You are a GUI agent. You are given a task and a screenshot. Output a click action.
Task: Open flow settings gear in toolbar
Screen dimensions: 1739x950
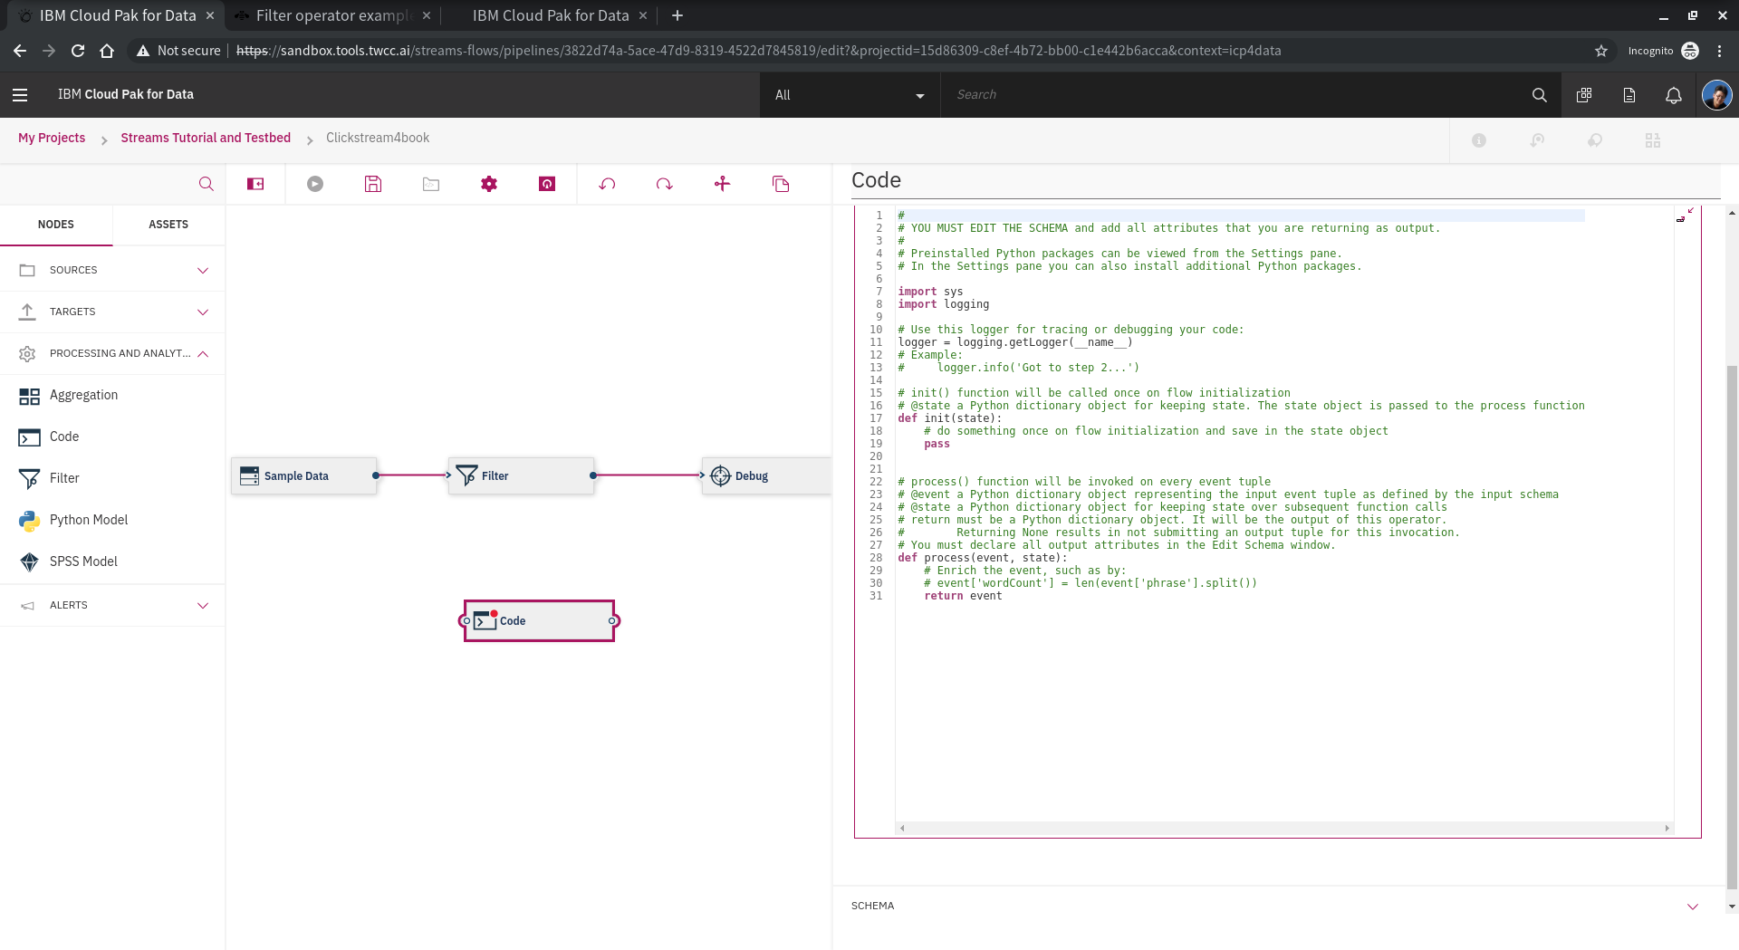click(489, 184)
